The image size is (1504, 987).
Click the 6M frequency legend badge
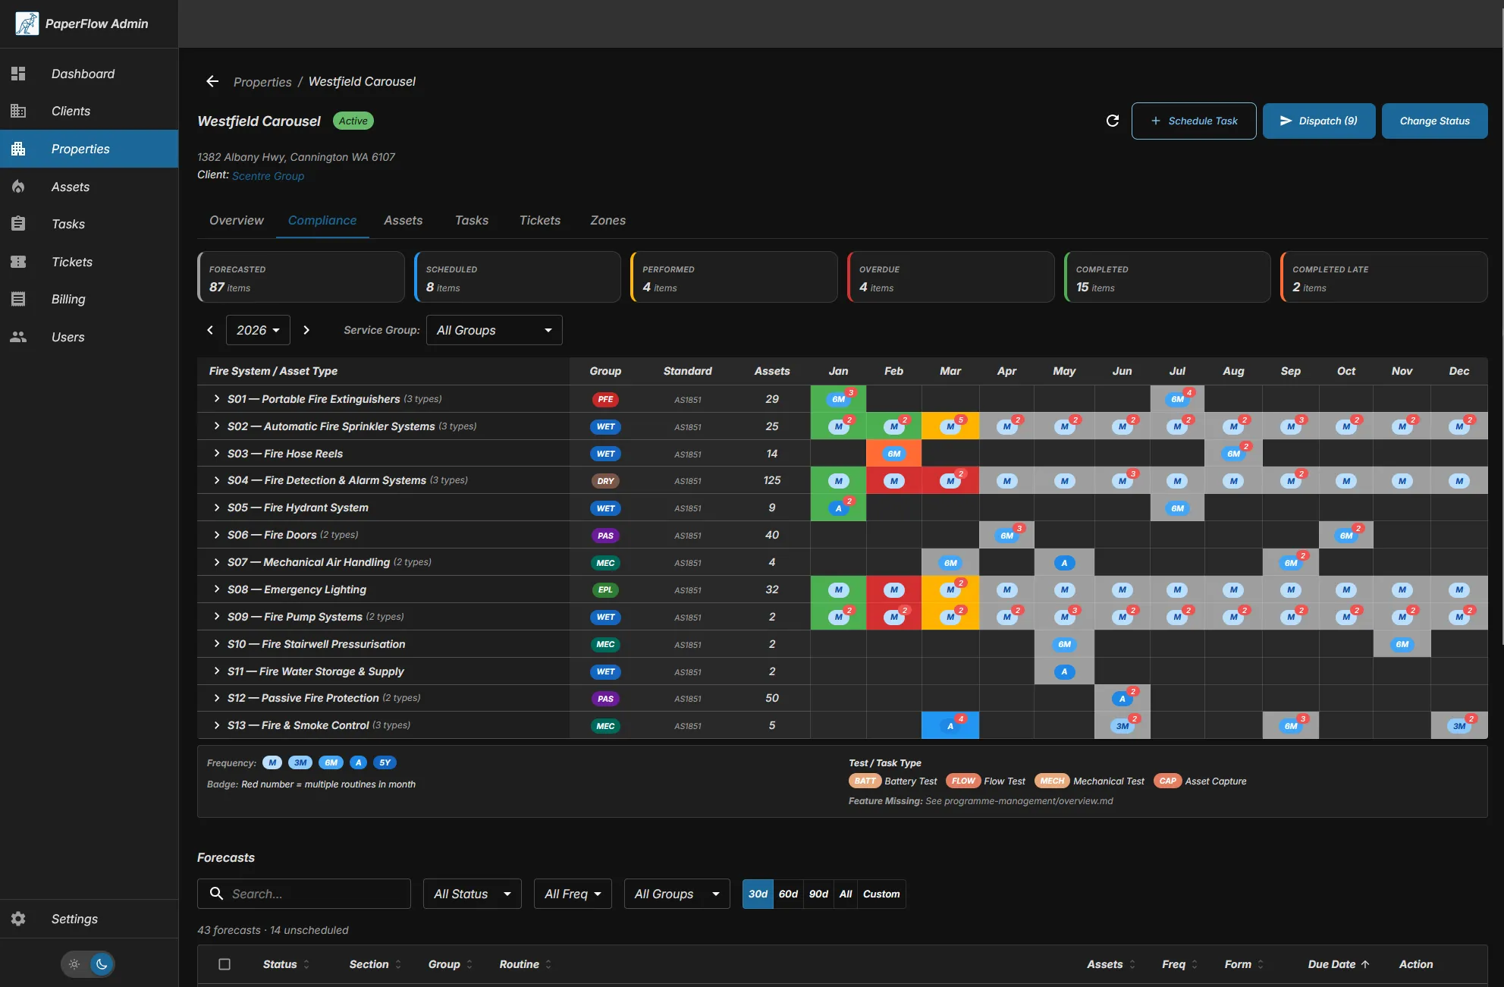click(331, 762)
